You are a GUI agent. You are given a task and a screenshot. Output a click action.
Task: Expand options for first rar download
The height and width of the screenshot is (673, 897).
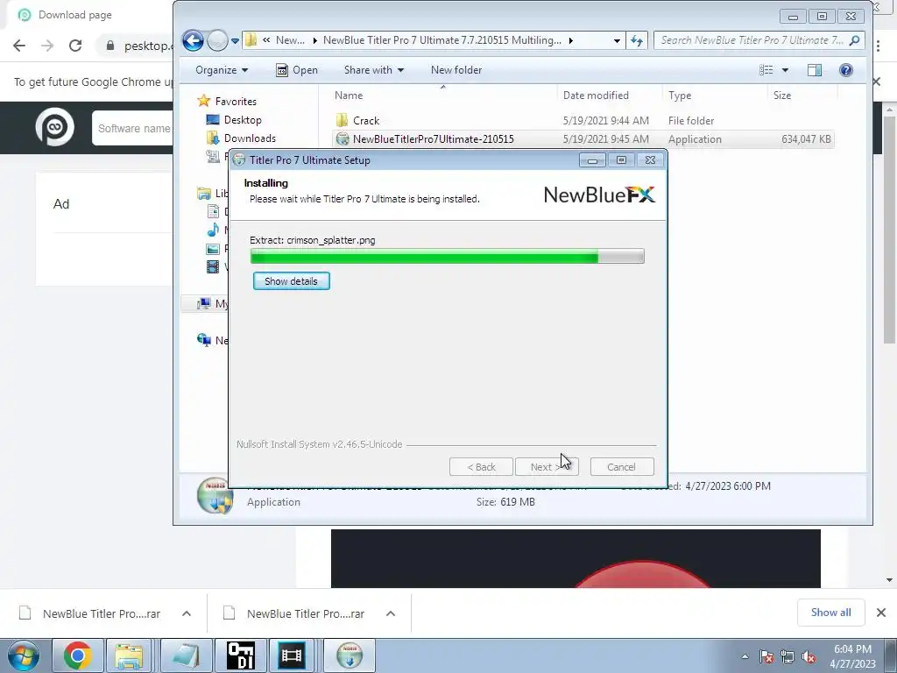(x=187, y=613)
